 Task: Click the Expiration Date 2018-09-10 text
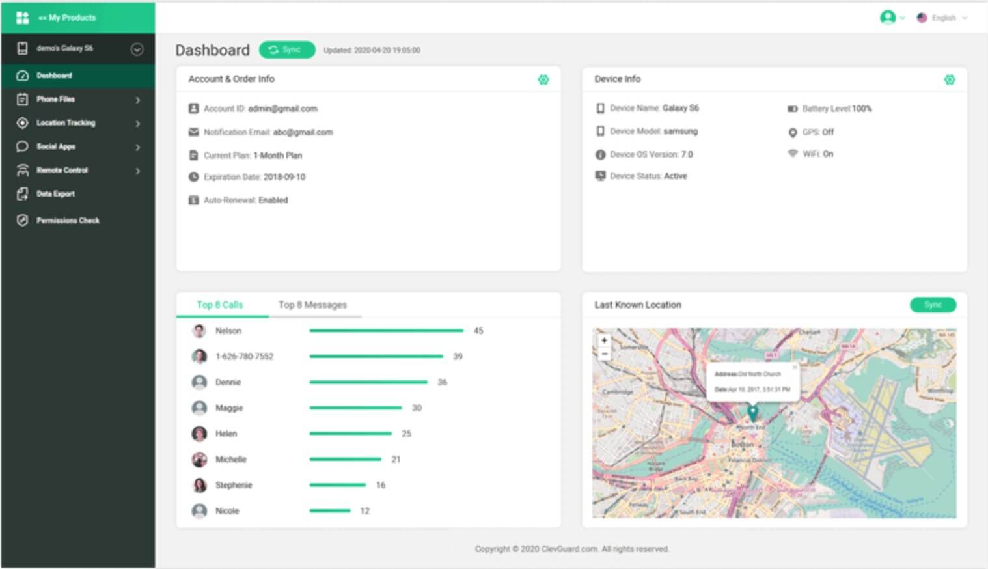click(254, 177)
